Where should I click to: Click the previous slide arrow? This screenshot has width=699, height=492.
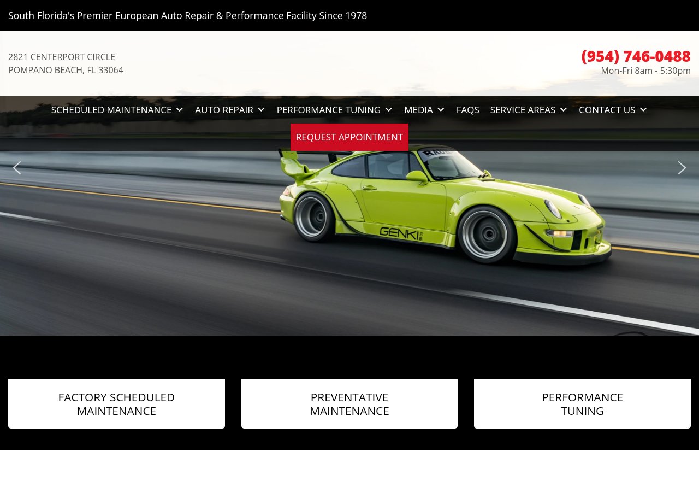[17, 168]
